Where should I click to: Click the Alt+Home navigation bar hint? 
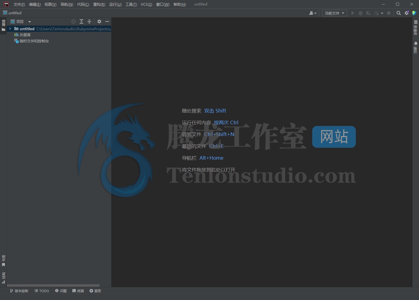[x=211, y=158]
